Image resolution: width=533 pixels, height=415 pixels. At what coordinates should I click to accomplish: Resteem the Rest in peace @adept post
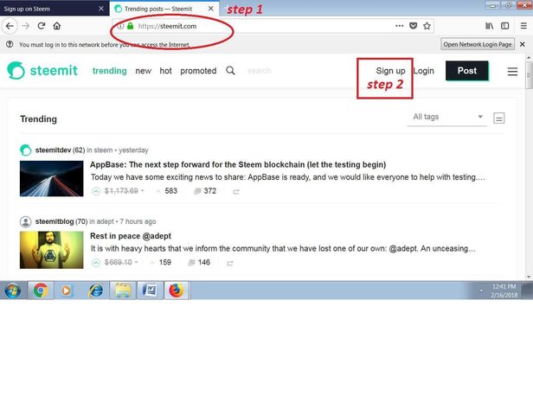coord(230,263)
